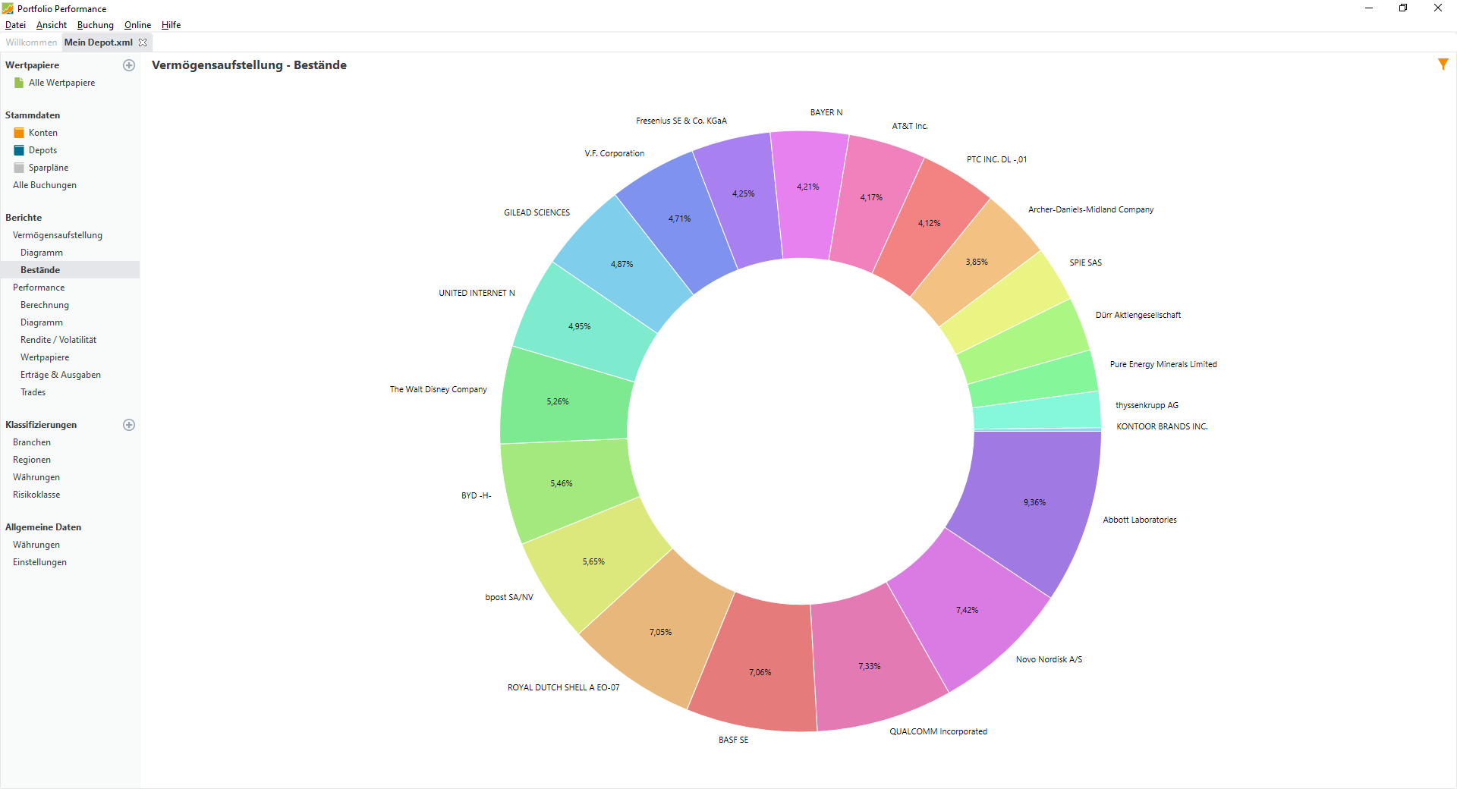Viewport: 1457px width, 789px height.
Task: Open Vermögensaufstellung report
Action: 58,235
